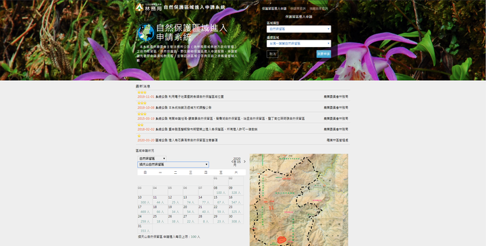Select calendar day 15 with 67 人
486x246 pixels.
(221, 200)
